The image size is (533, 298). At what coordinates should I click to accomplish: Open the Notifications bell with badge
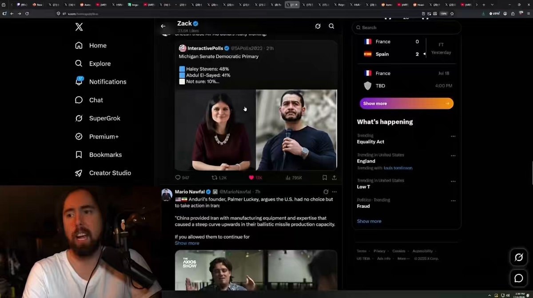(x=100, y=81)
